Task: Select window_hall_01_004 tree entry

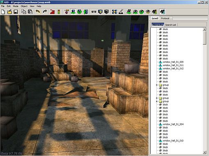Action: 173,124
